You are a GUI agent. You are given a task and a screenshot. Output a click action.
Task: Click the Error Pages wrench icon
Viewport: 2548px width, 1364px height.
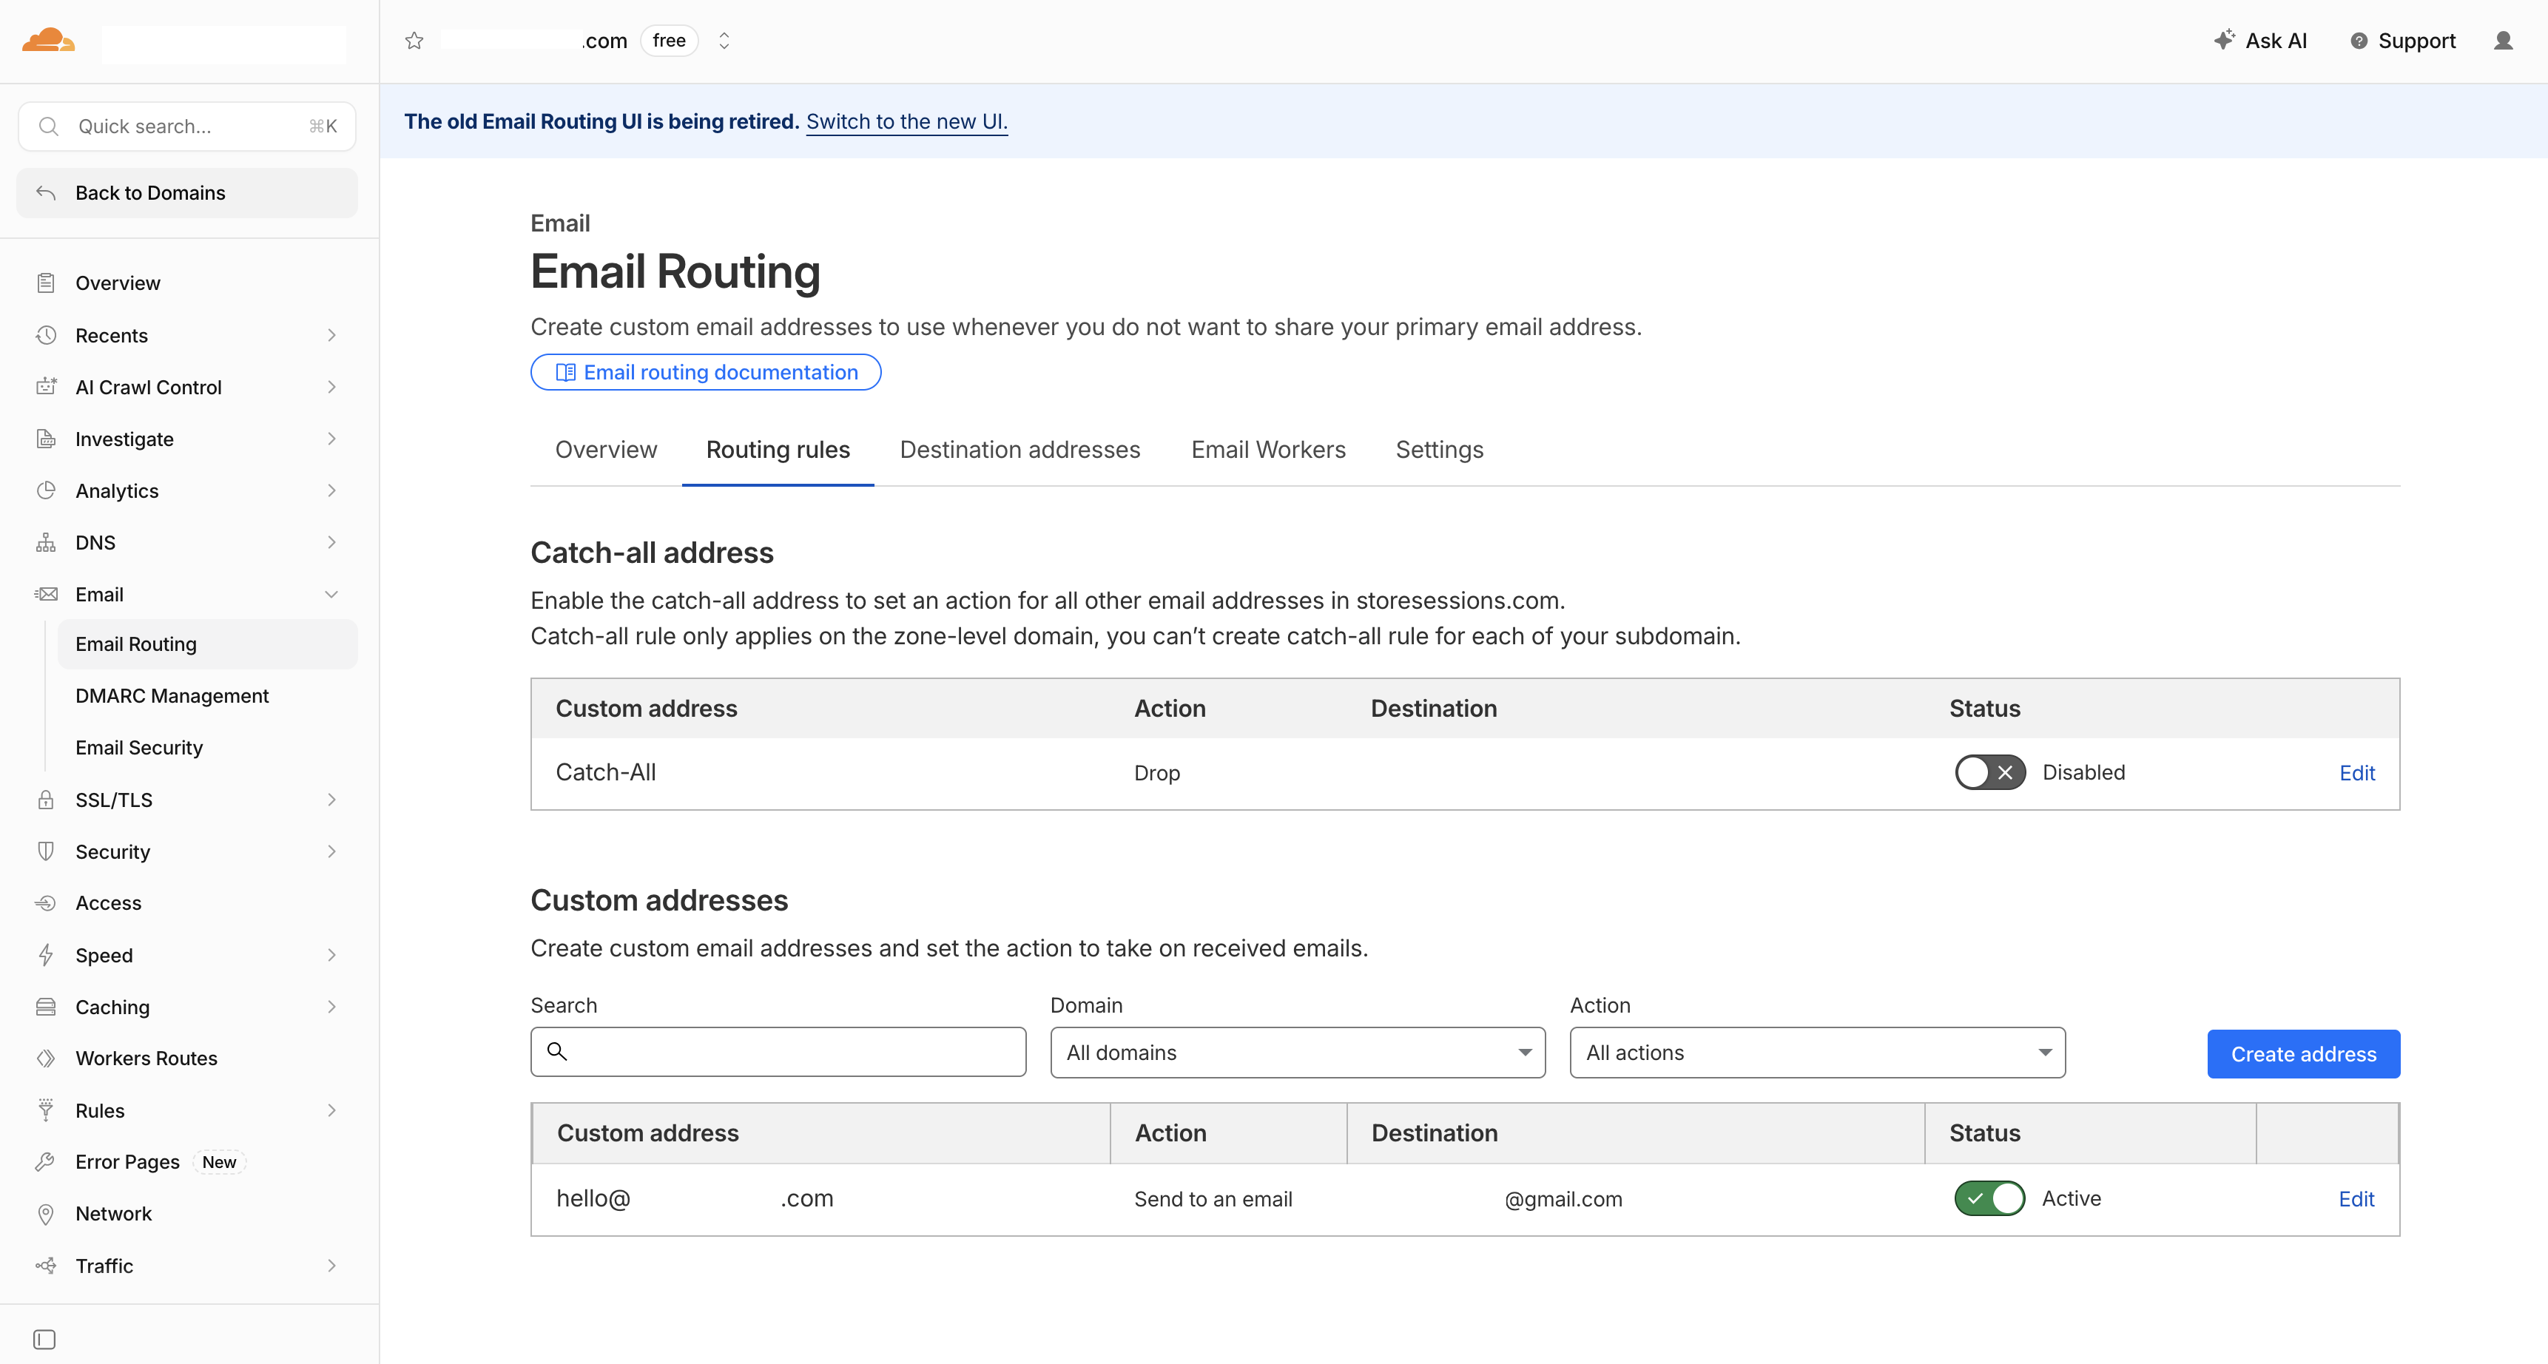pyautogui.click(x=46, y=1162)
